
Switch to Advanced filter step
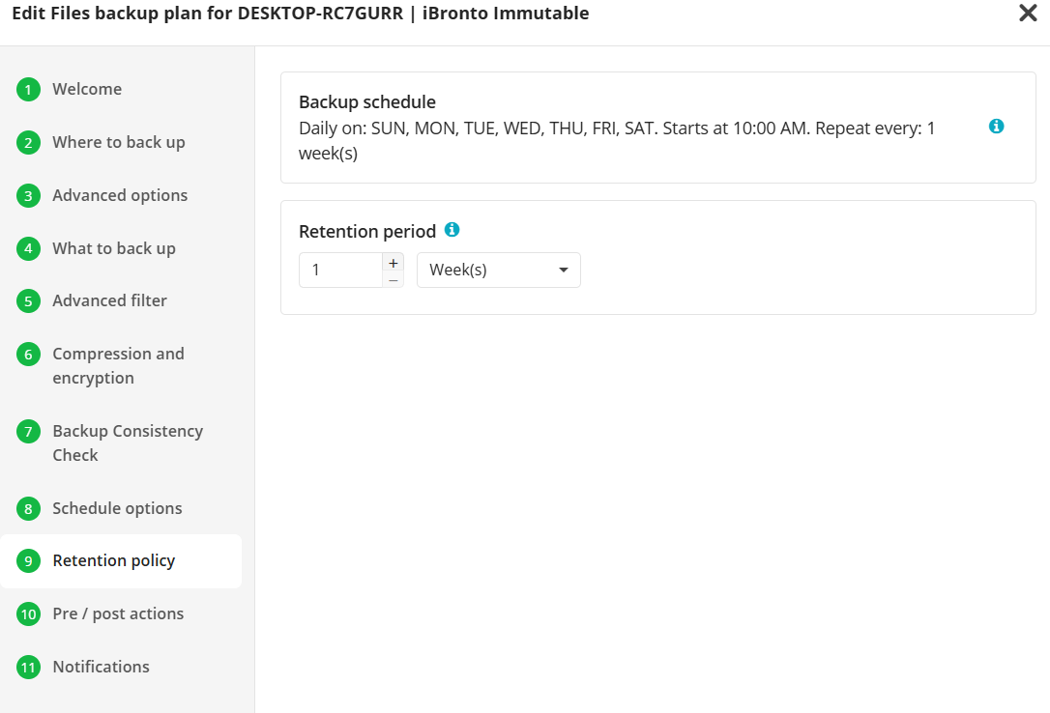pyautogui.click(x=109, y=300)
